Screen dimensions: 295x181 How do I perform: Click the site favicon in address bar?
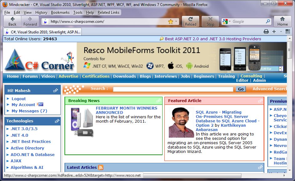[45, 22]
